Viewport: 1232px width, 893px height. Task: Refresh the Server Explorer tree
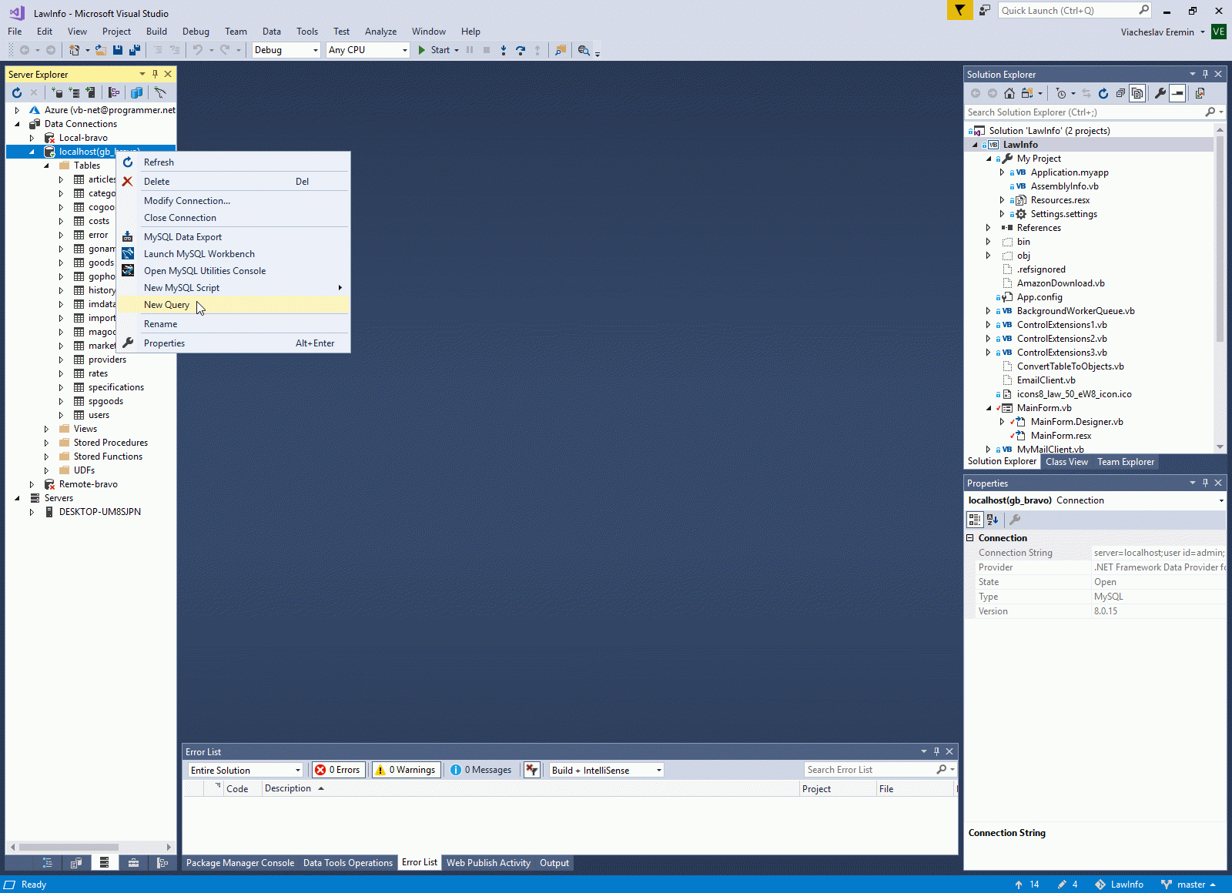coord(17,93)
